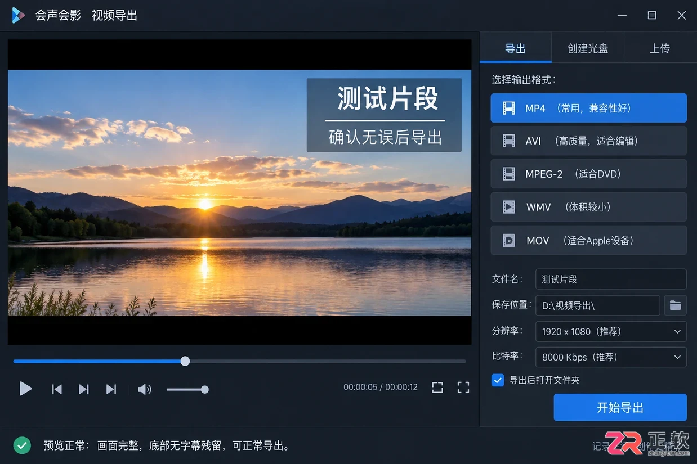Jump back with the previous-frame icon
Image resolution: width=697 pixels, height=464 pixels.
[57, 389]
